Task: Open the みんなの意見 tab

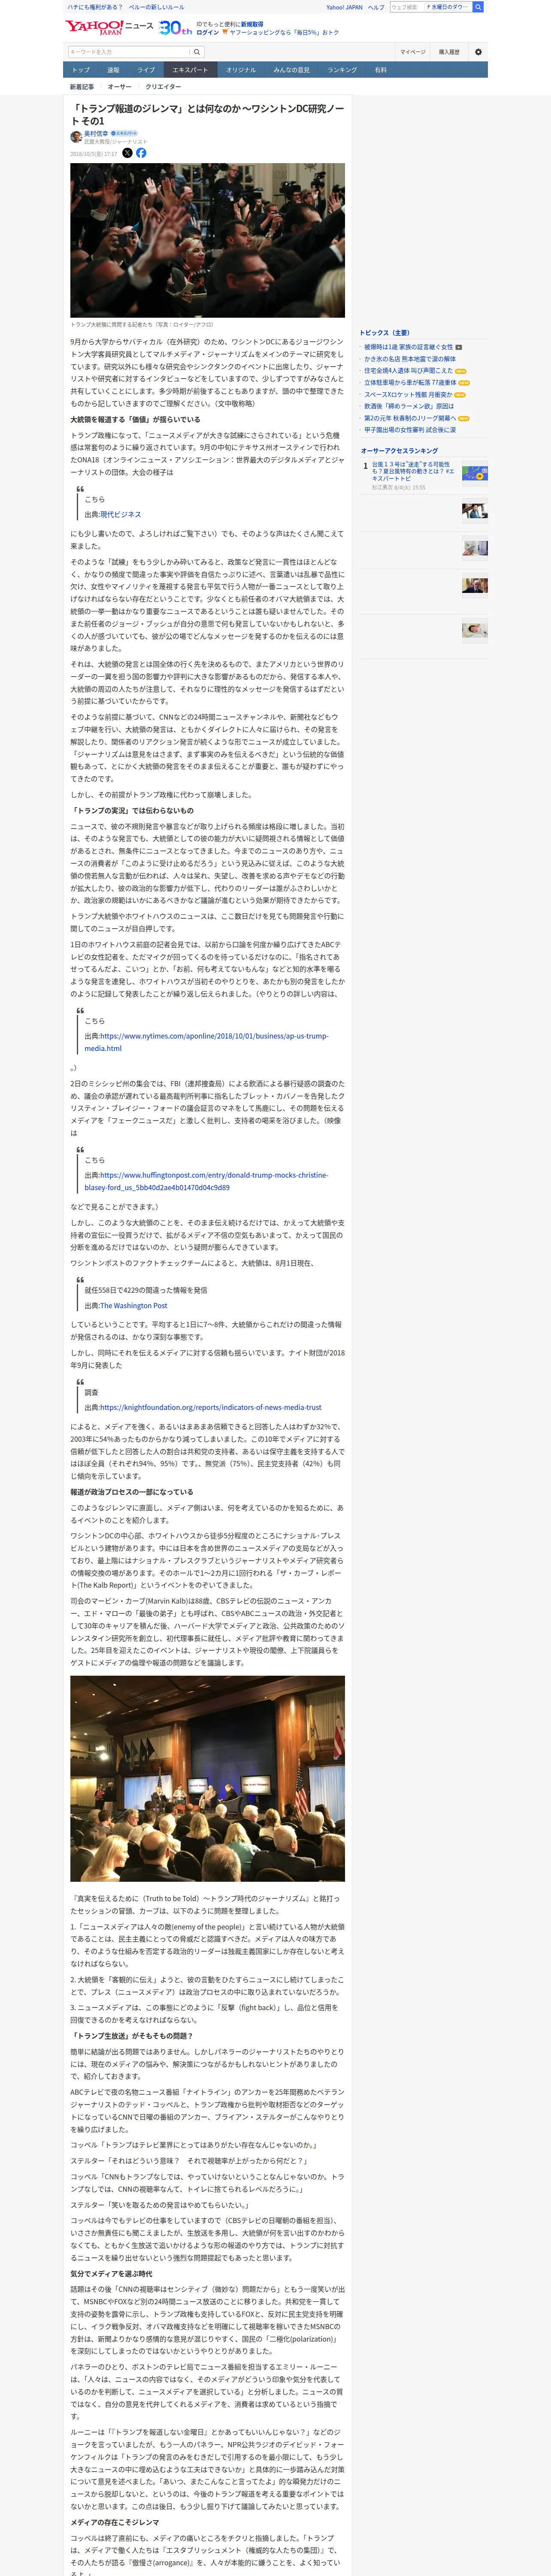Action: (292, 70)
